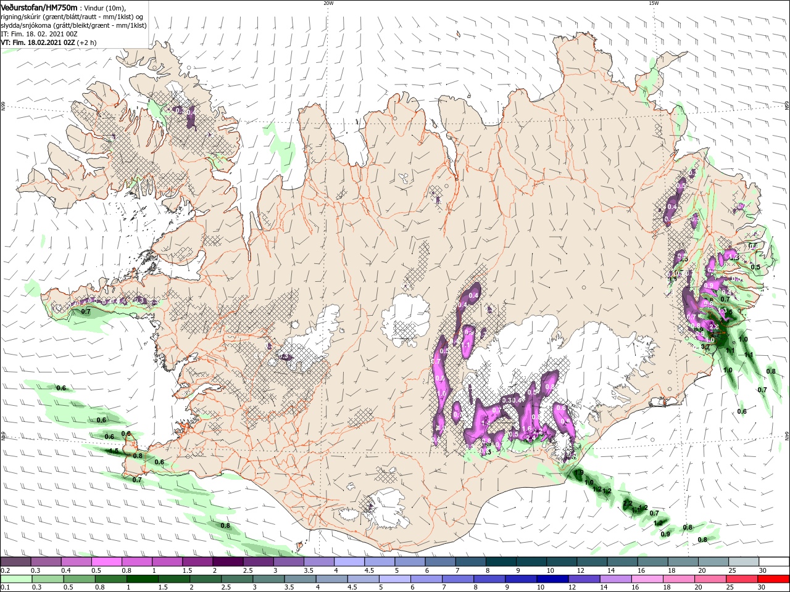The width and height of the screenshot is (790, 592).
Task: Click the 2.2 rainfall value offshore
Action: coord(627,504)
